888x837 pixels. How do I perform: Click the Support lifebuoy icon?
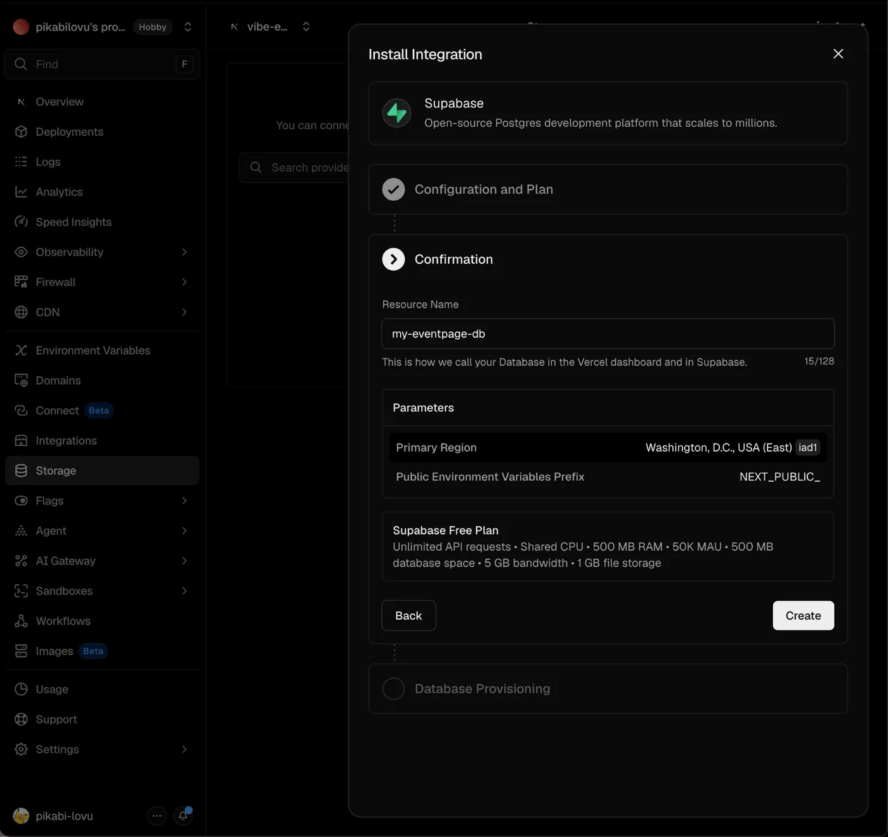[x=21, y=719]
